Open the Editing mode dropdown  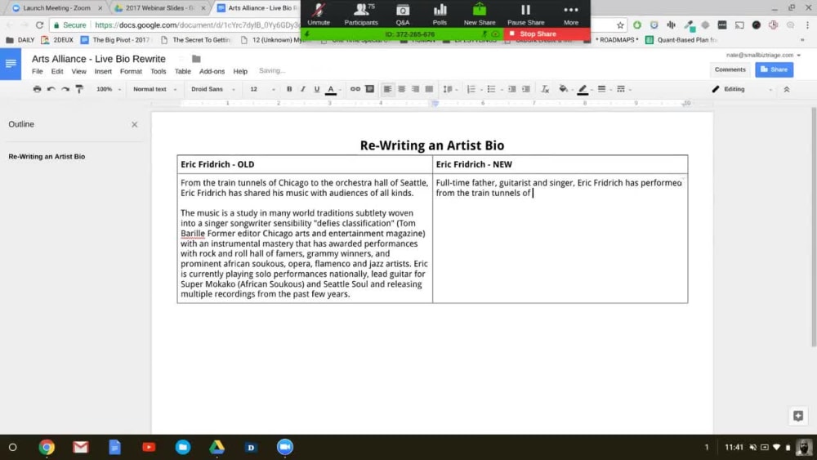(742, 89)
